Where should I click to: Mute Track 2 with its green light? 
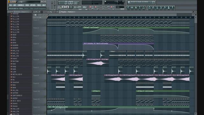click(45, 33)
